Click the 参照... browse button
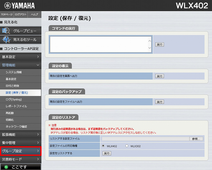The height and width of the screenshot is (170, 212). point(196,139)
